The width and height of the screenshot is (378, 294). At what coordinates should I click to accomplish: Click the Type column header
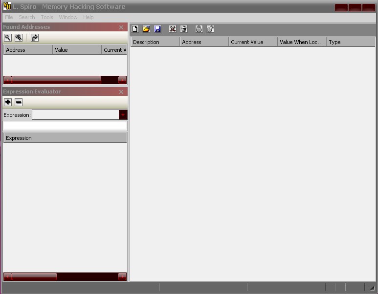351,42
